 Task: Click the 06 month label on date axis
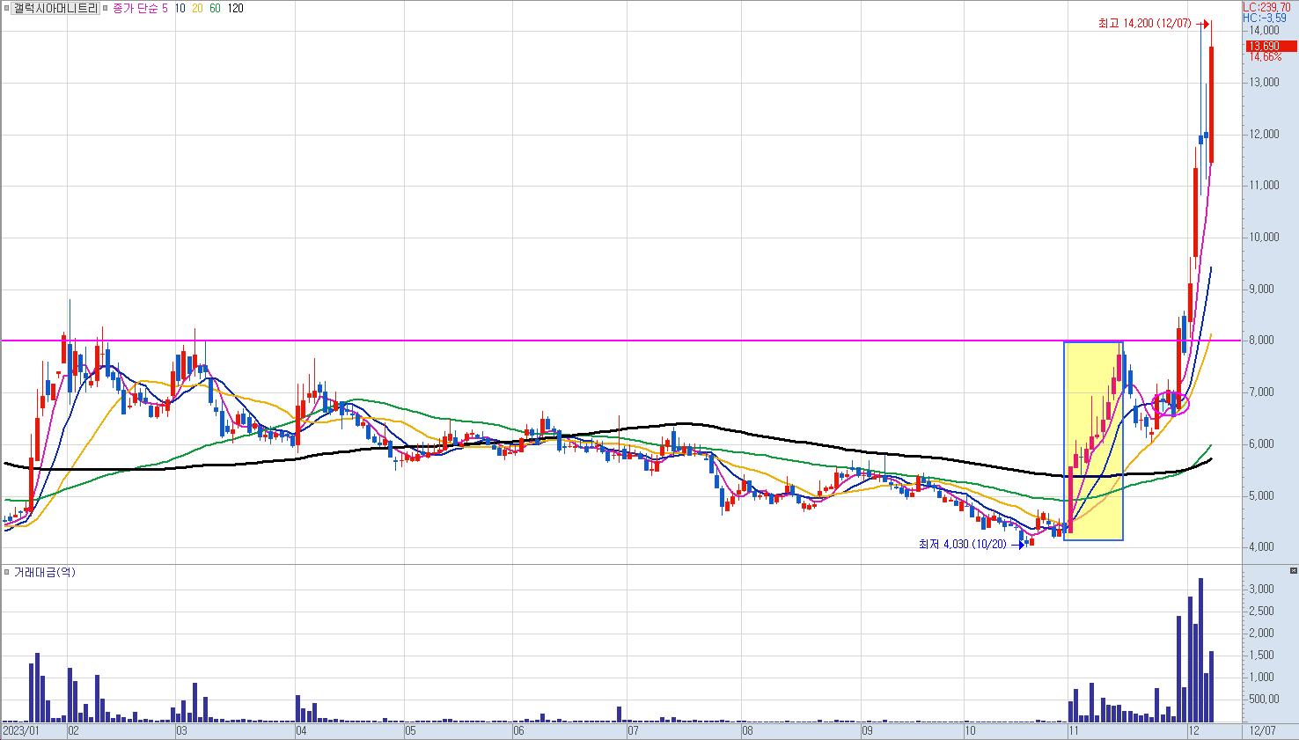click(519, 730)
